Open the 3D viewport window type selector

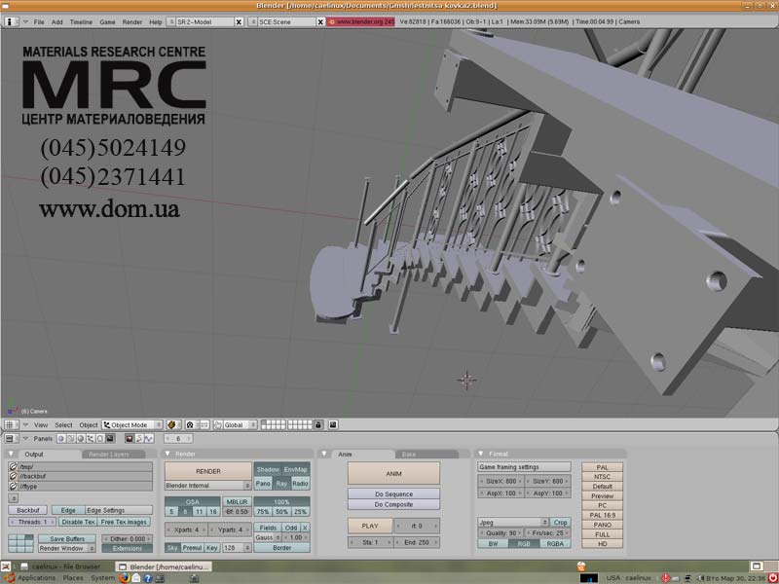coord(10,425)
